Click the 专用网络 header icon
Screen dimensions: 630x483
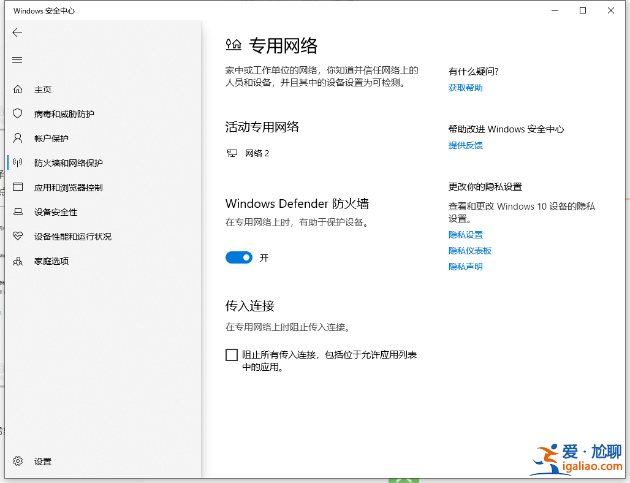coord(233,45)
